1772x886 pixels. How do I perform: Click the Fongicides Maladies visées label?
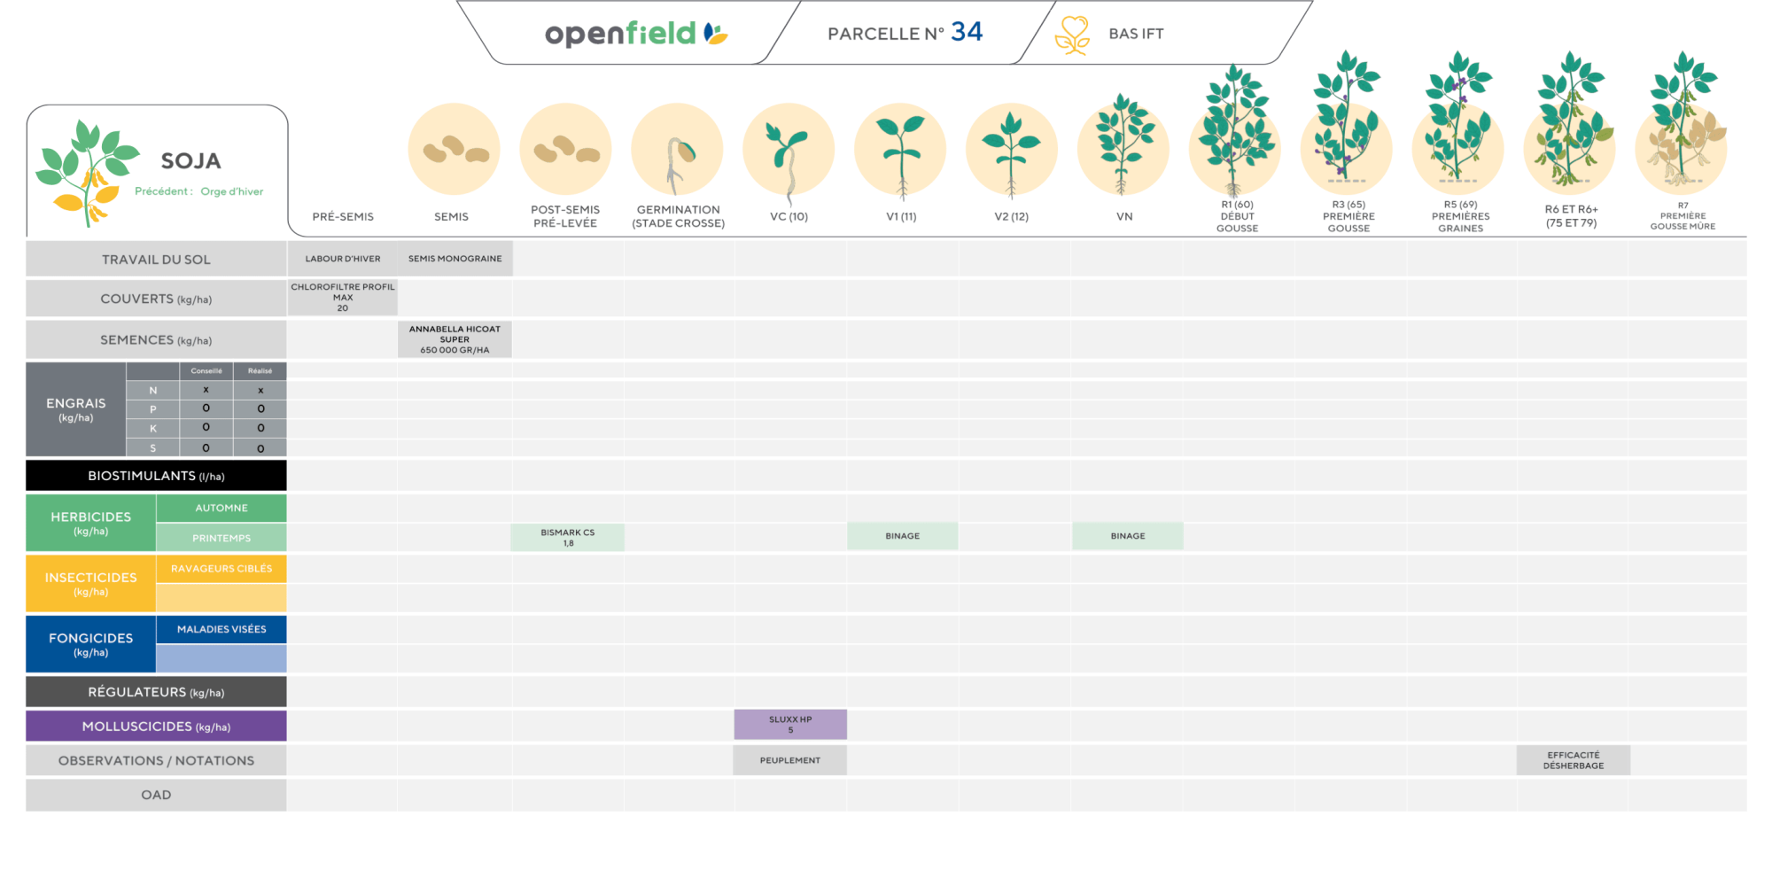point(221,630)
